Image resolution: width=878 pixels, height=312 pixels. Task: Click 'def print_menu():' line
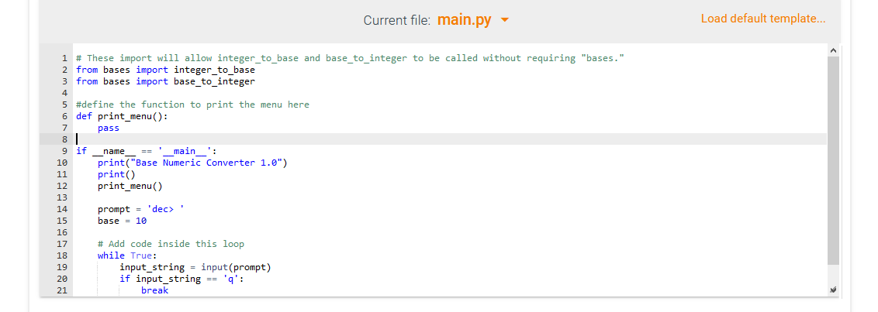click(122, 116)
